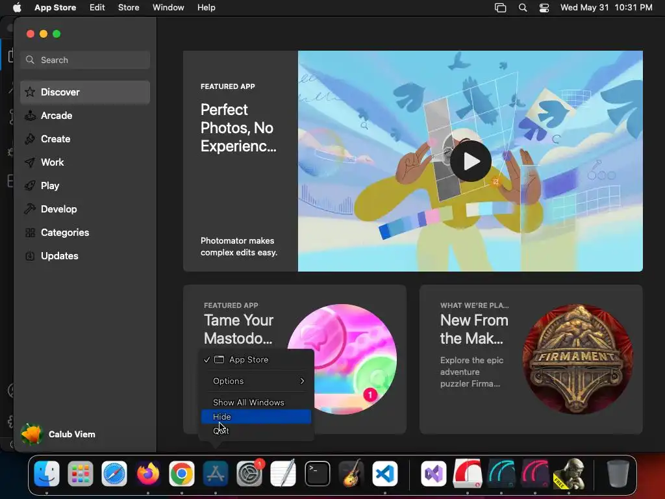Screen dimensions: 665x499
Task: Click the menu bar date and time
Action: click(606, 8)
